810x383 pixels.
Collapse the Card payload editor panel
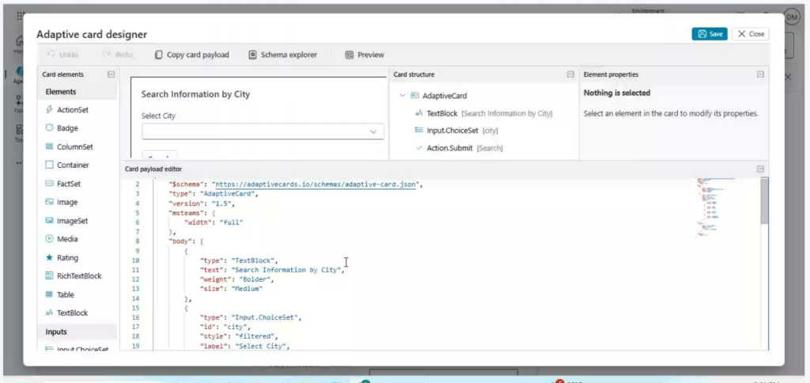760,169
